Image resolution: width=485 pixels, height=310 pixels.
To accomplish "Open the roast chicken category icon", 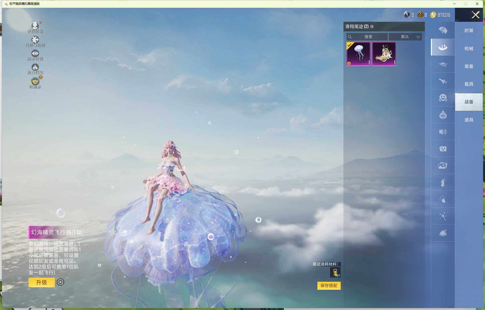I will click(443, 233).
